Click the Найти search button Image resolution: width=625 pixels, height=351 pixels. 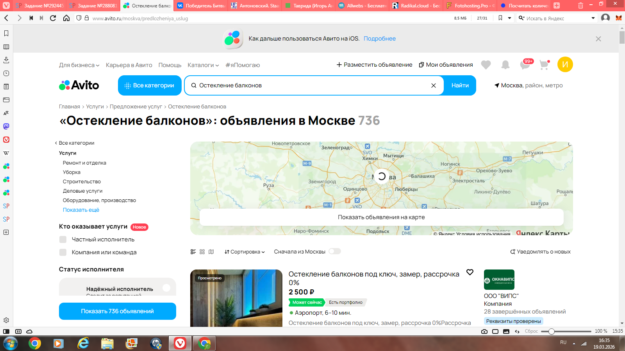[x=460, y=85]
